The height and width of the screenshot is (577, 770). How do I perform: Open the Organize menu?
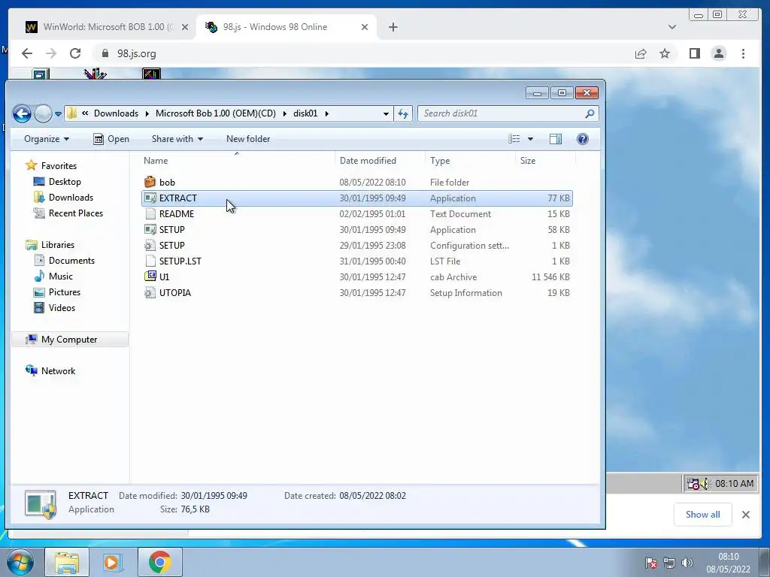click(47, 139)
